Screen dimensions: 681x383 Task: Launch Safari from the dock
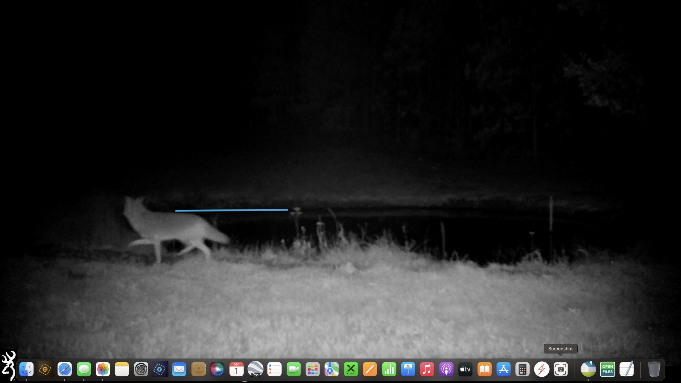65,369
